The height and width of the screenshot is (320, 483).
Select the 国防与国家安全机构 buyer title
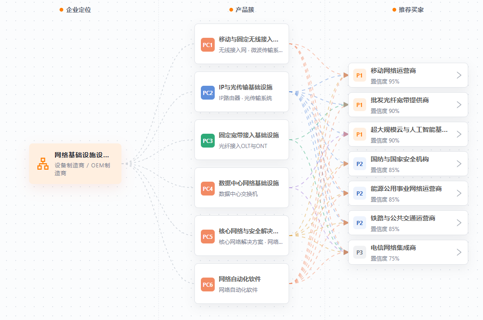(x=399, y=160)
